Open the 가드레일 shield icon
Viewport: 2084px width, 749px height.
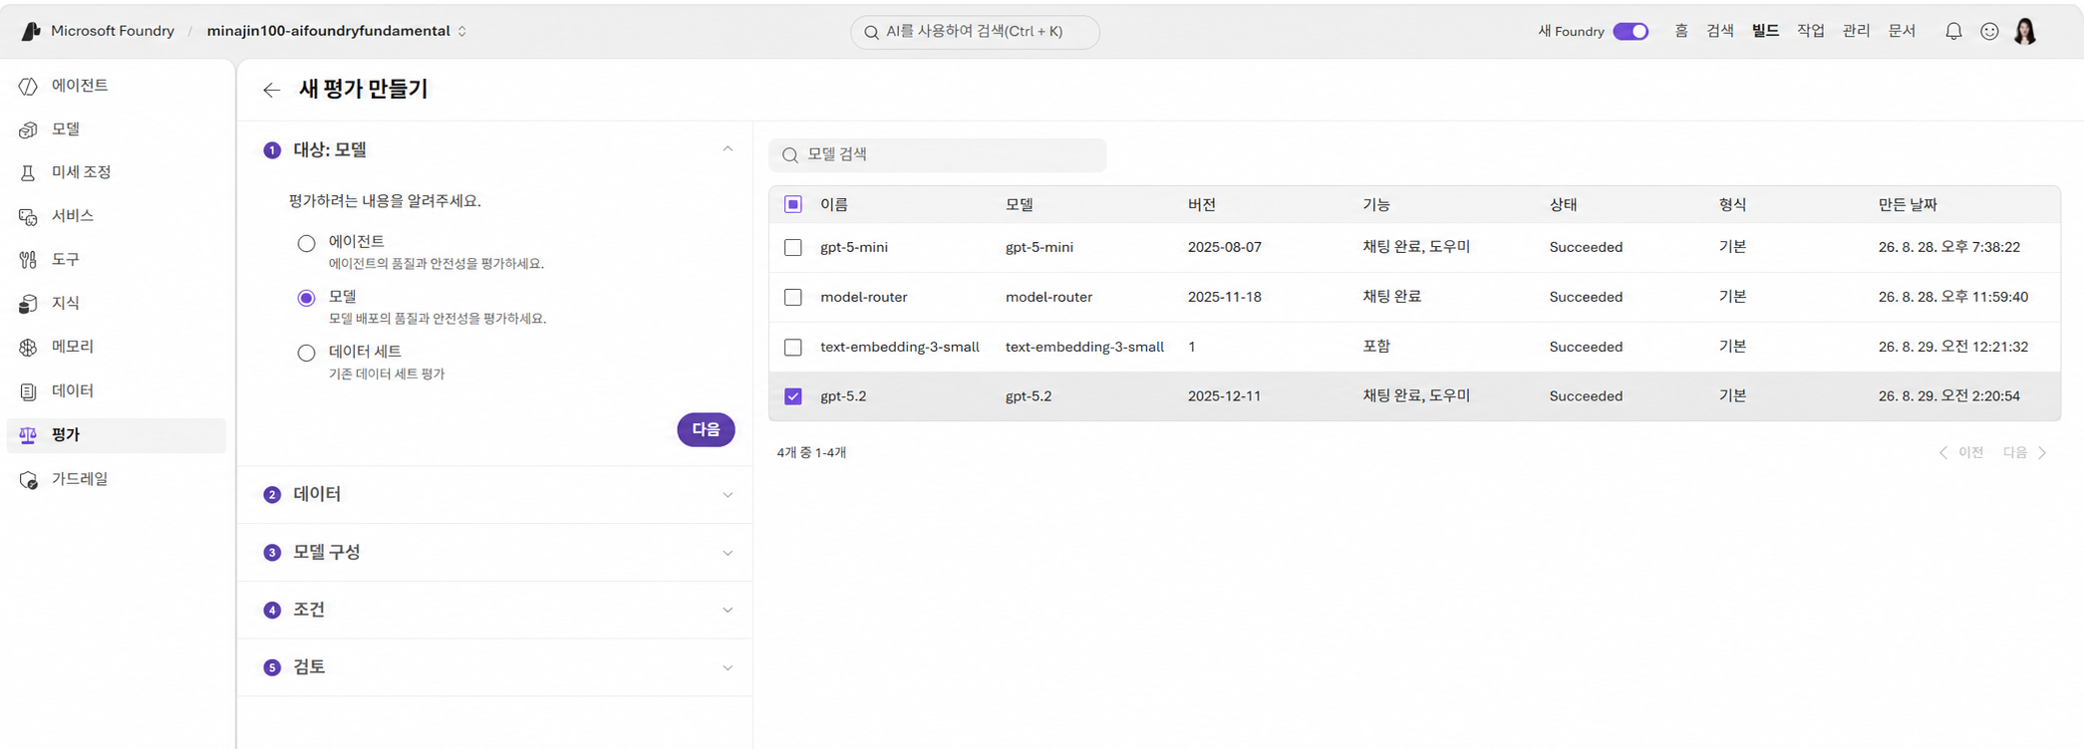pos(28,479)
